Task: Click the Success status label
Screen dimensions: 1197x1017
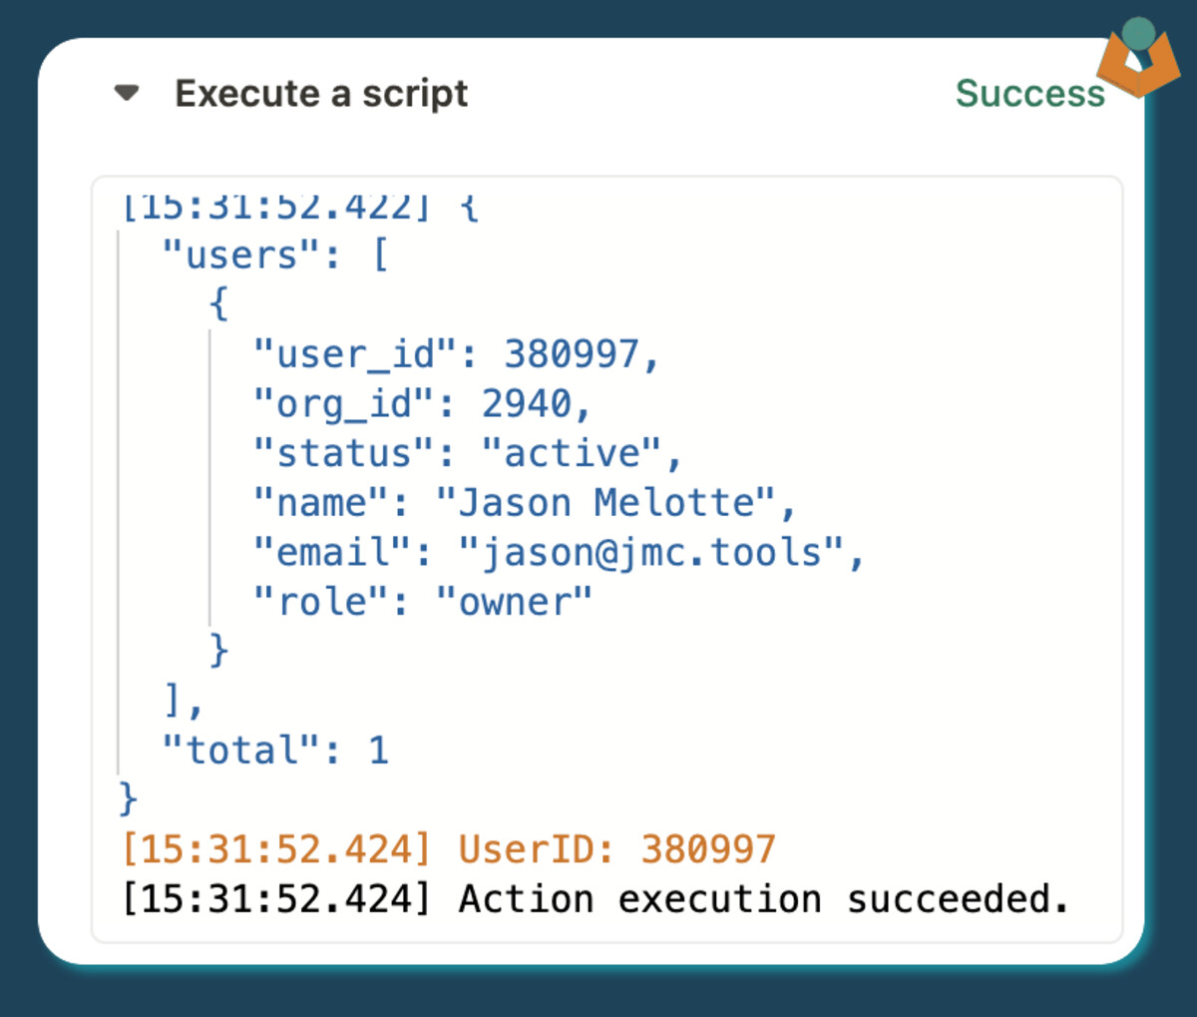Action: click(1029, 94)
